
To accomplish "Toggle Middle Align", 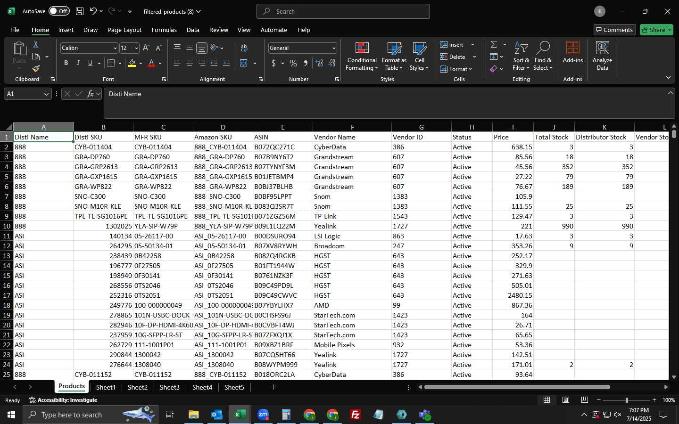I will 190,48.
